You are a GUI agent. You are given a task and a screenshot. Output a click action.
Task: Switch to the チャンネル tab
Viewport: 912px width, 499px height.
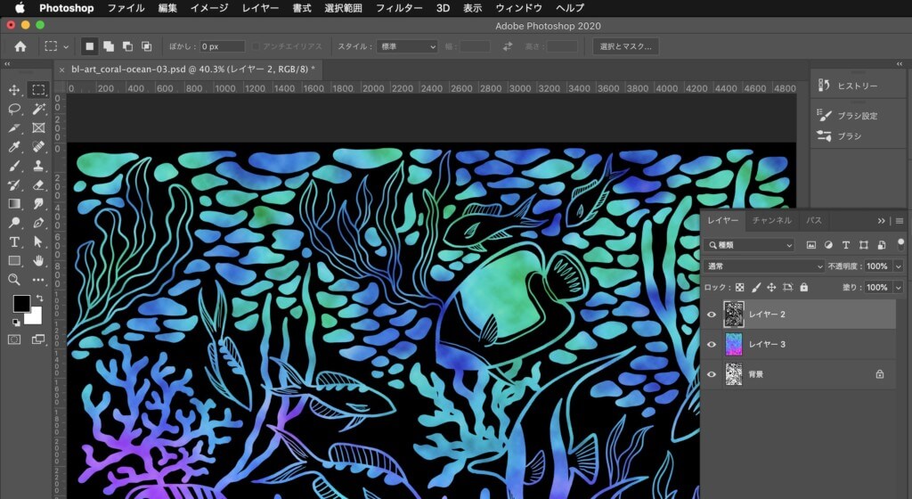click(771, 220)
